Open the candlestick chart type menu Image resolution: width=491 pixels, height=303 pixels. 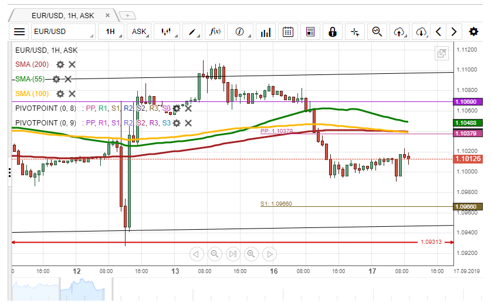[x=167, y=32]
